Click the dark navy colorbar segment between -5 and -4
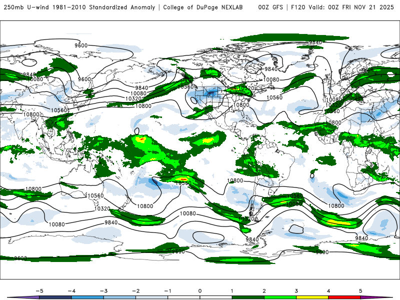400x300 pixels. click(x=55, y=297)
